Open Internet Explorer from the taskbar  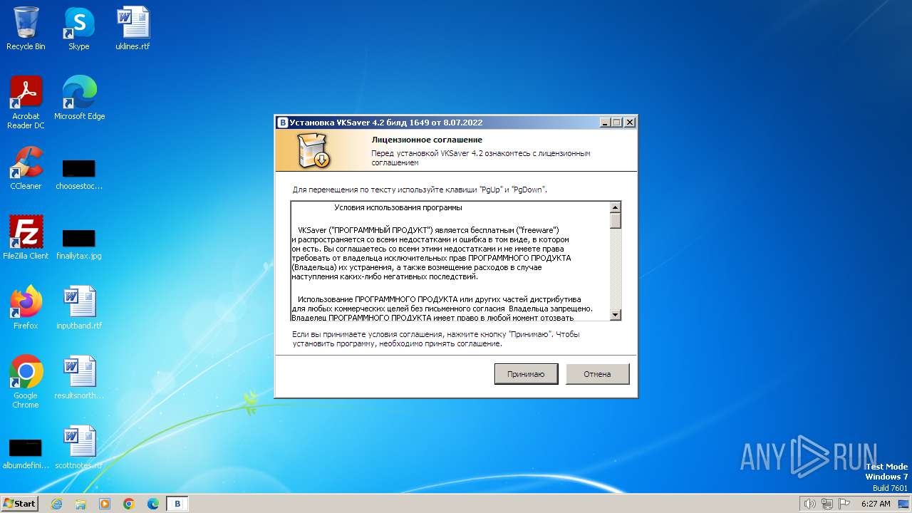coord(56,504)
